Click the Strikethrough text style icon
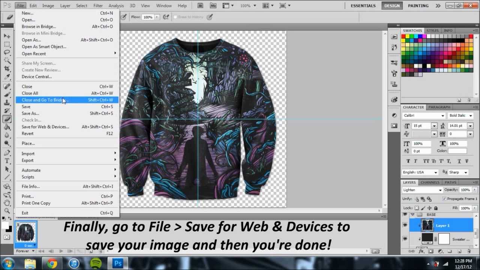Viewport: 480px width, 270px height. point(467,161)
